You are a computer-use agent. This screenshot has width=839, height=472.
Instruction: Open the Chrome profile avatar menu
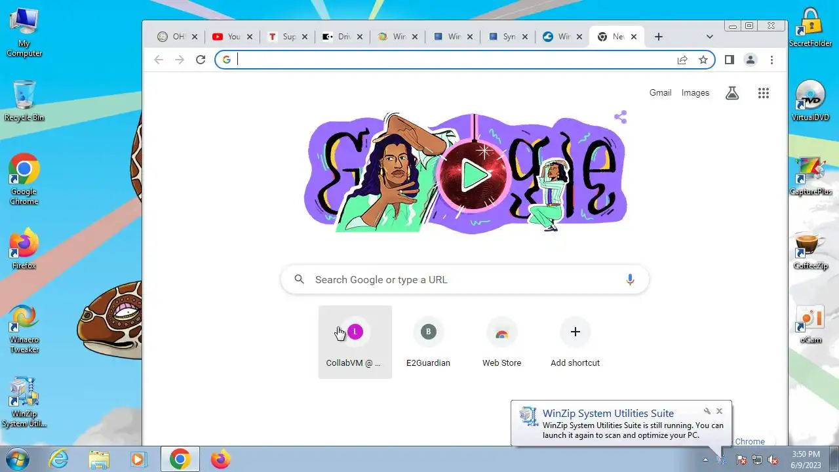751,60
